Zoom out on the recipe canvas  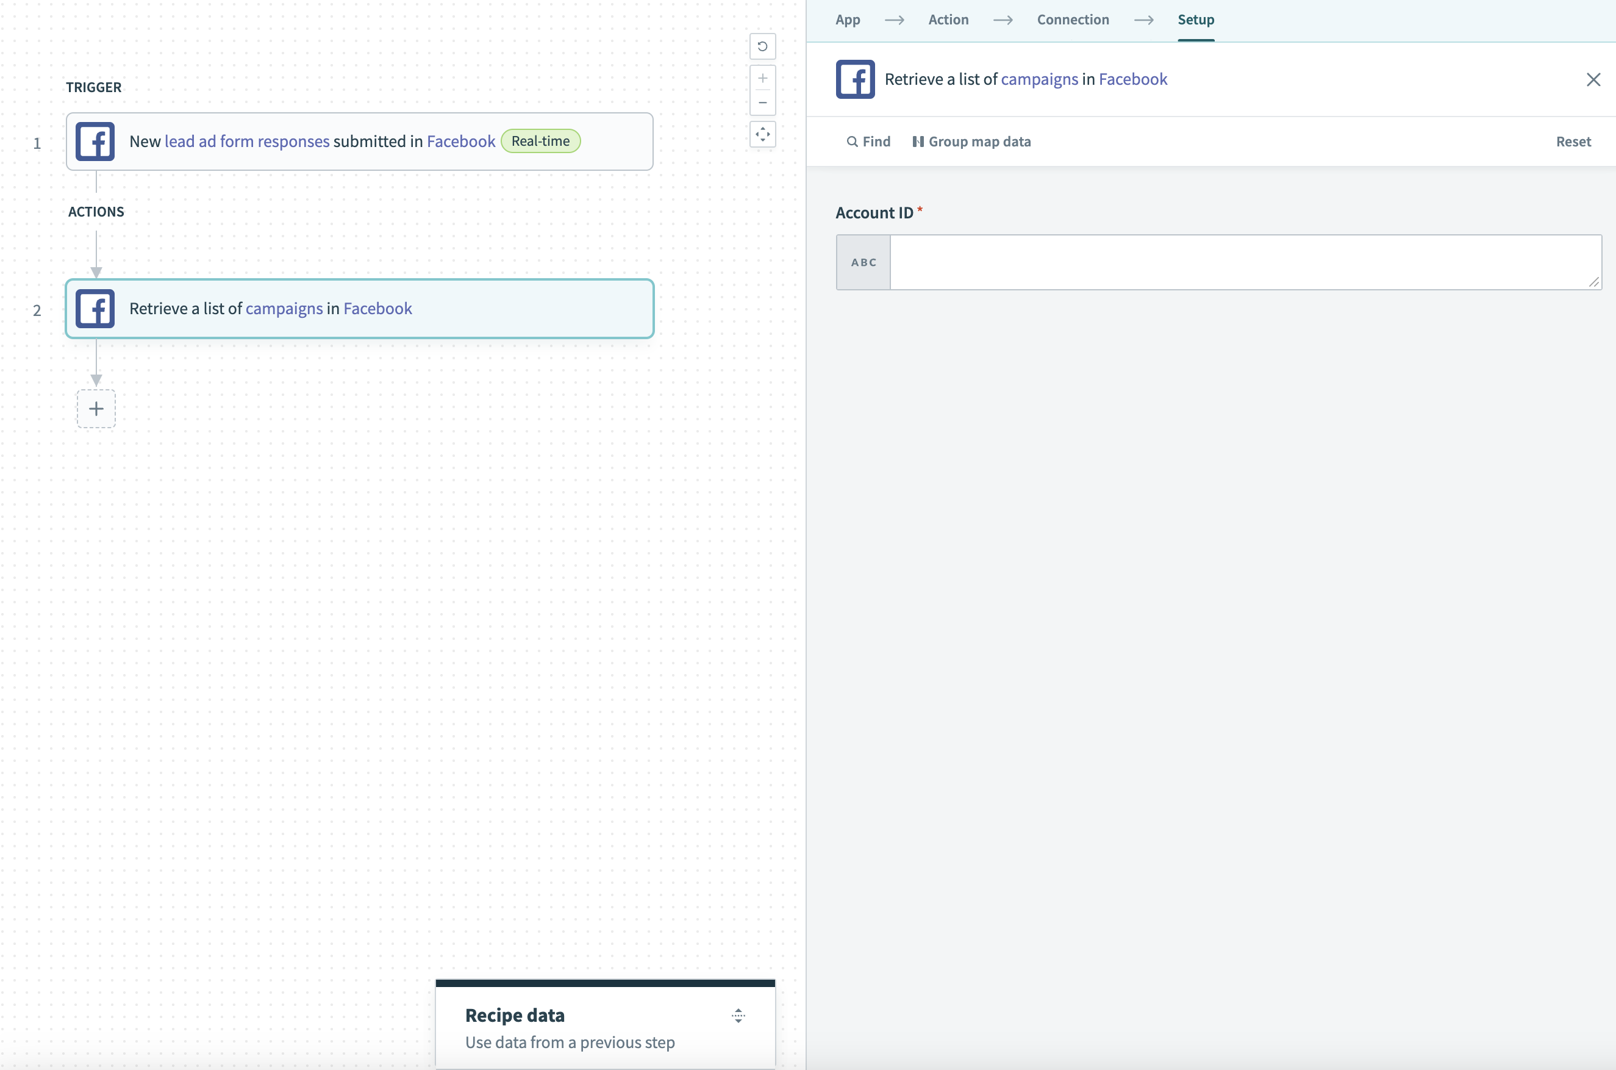click(x=762, y=103)
